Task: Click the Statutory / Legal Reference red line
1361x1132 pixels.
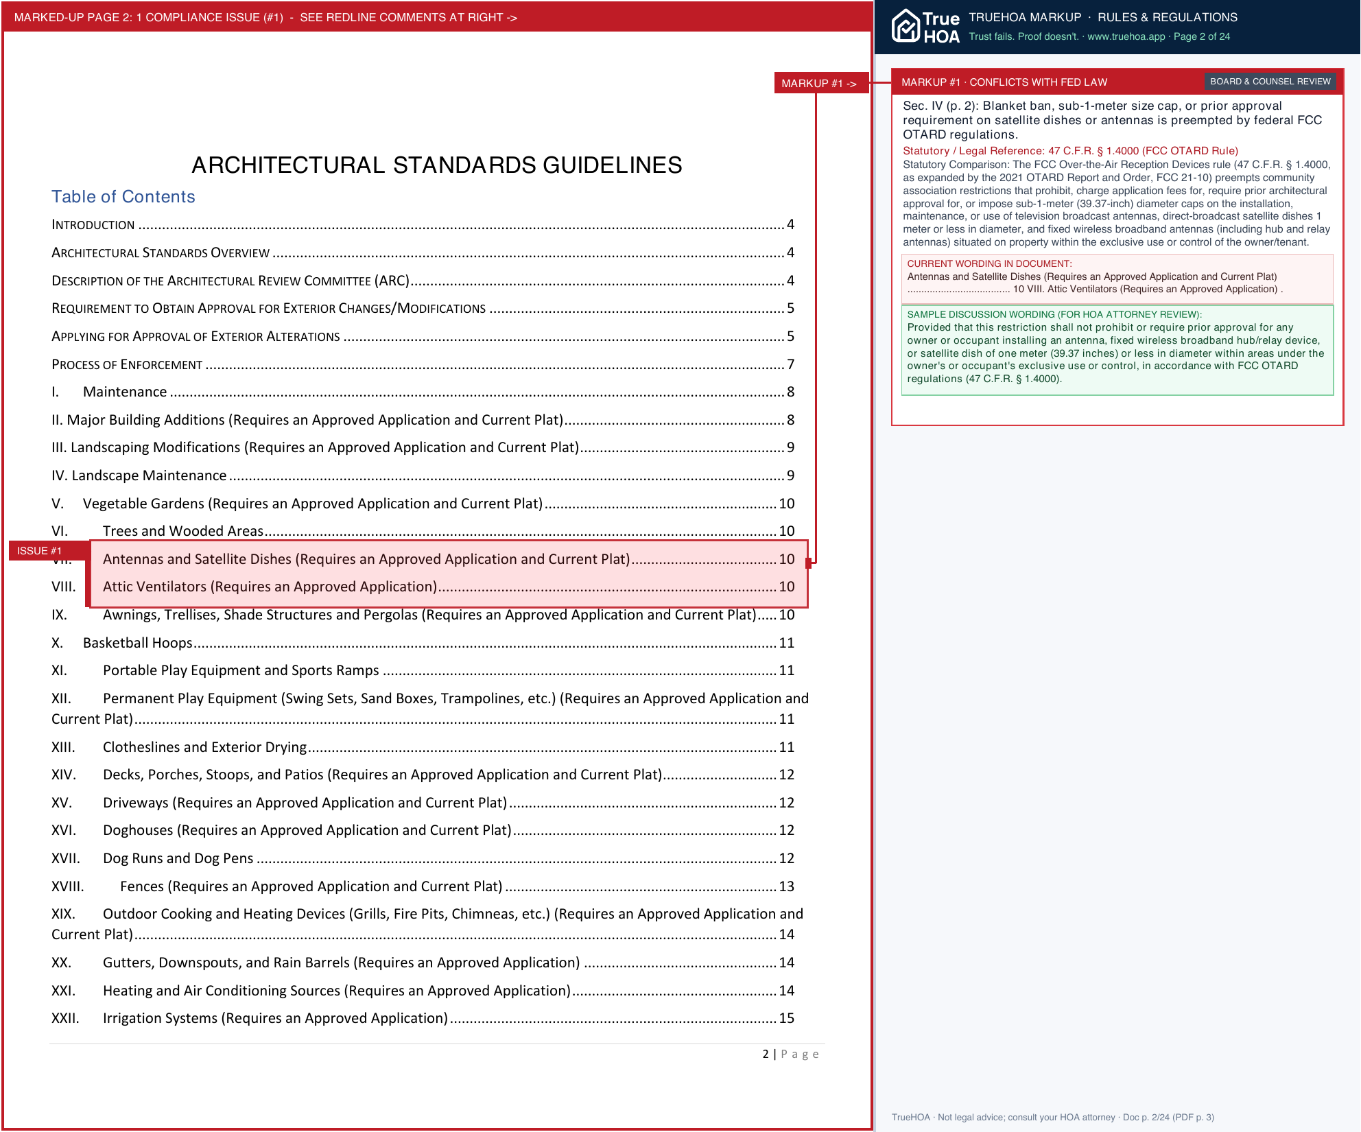Action: 1070,151
